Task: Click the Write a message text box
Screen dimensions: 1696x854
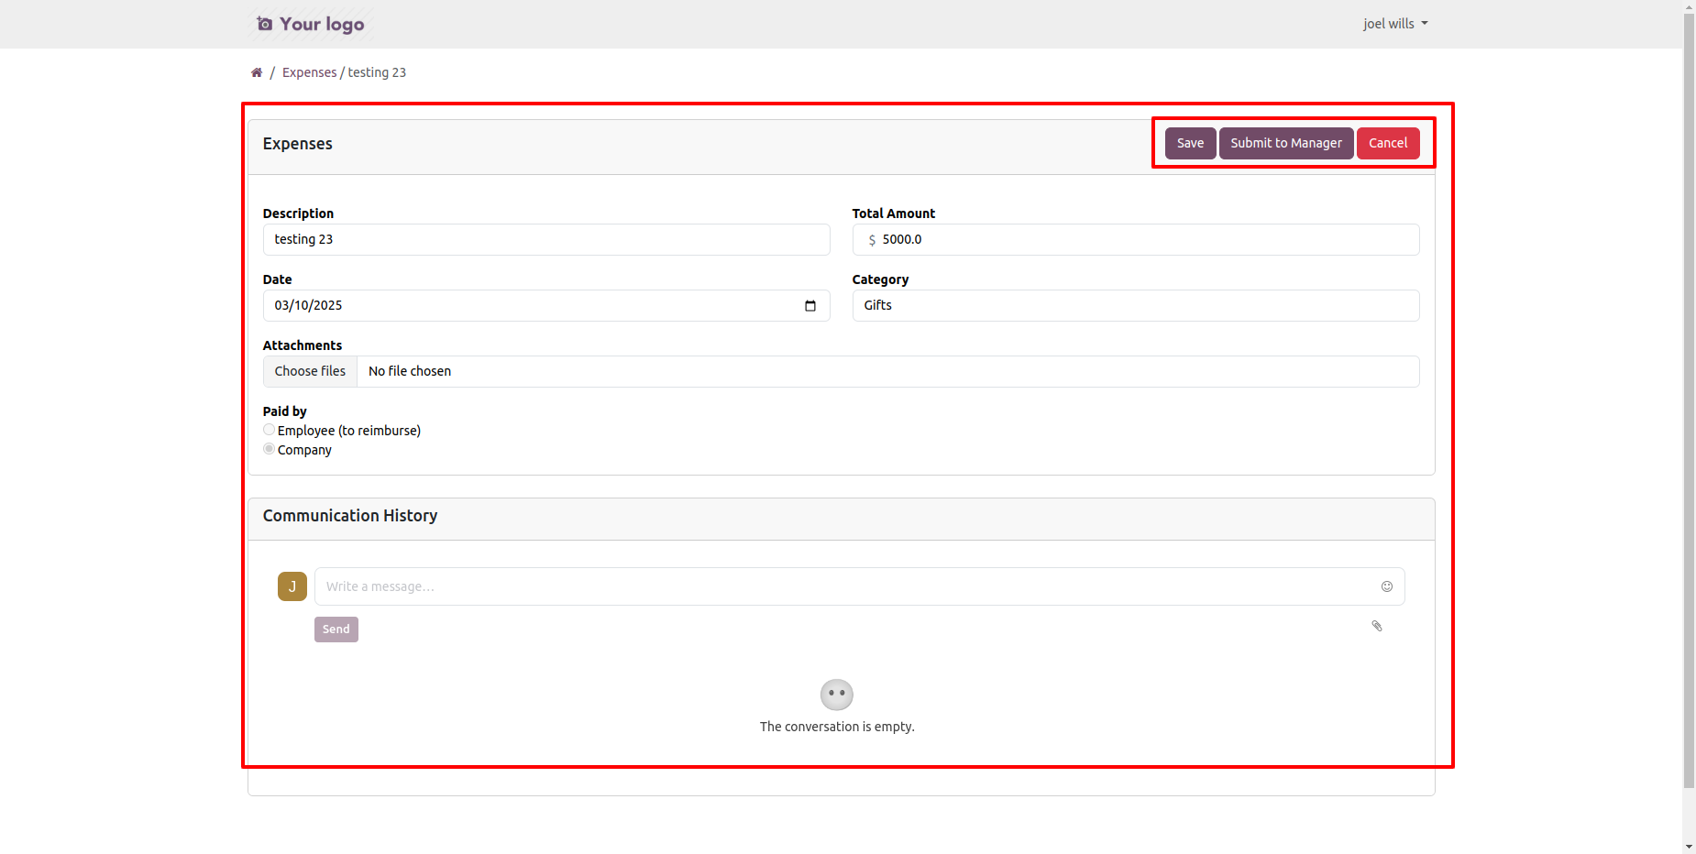Action: (x=843, y=586)
